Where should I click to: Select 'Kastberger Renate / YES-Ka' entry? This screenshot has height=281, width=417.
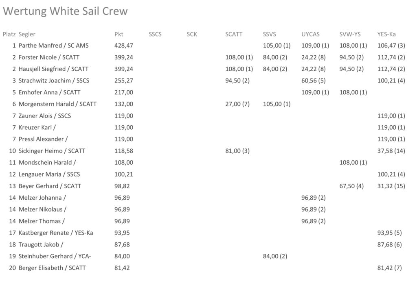[55, 233]
